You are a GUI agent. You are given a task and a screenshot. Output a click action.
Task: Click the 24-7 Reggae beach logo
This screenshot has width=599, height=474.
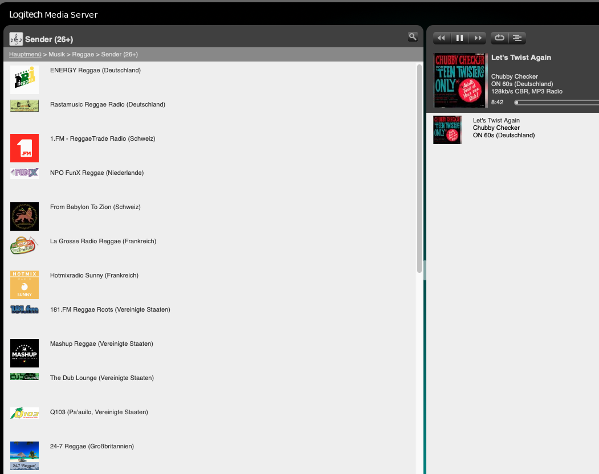[25, 456]
